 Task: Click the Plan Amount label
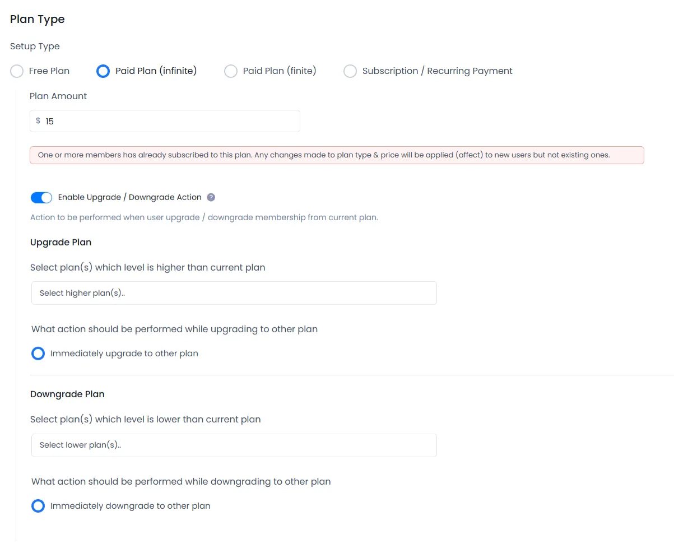(x=58, y=96)
